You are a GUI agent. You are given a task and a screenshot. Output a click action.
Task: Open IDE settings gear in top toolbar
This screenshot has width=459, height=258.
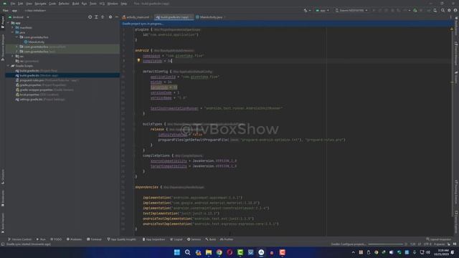click(x=449, y=11)
